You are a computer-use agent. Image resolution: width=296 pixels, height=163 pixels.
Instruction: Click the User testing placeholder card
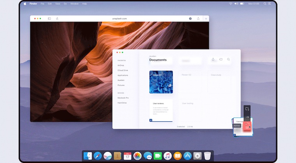click(x=190, y=110)
